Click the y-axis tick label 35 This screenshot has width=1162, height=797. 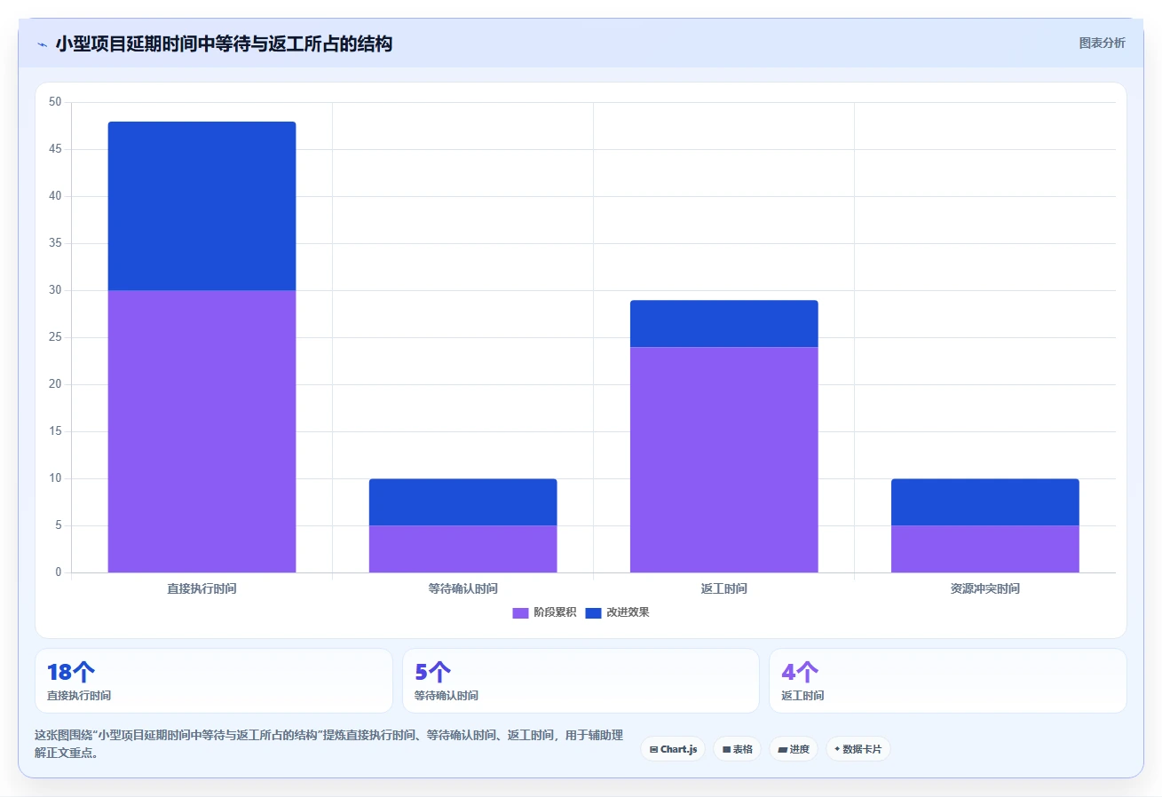coord(55,243)
